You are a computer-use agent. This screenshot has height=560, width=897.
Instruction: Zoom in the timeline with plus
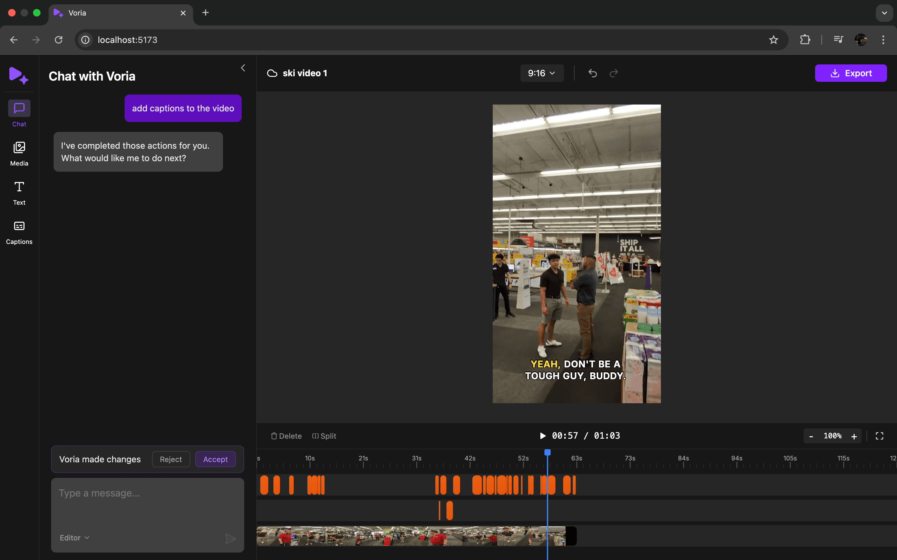coord(854,436)
